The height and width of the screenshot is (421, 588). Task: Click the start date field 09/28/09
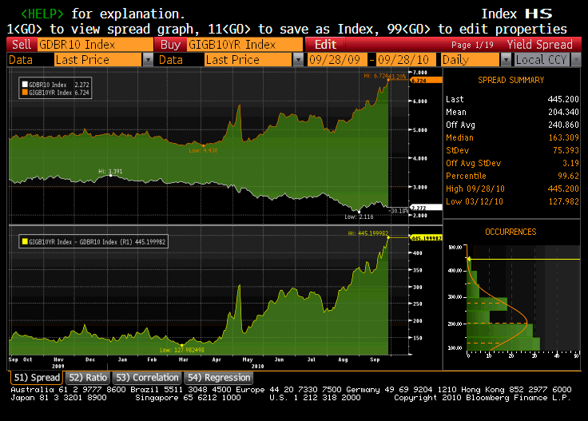pos(340,60)
